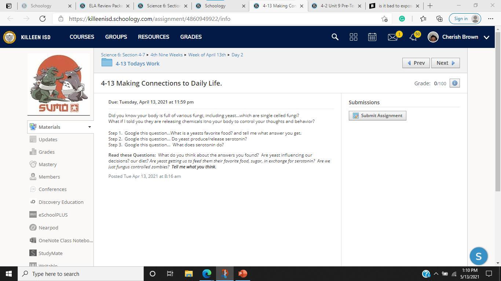Open the app grid icon in header
This screenshot has width=501, height=281.
point(354,37)
